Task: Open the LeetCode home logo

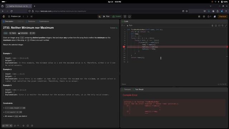Action: (x=4, y=16)
